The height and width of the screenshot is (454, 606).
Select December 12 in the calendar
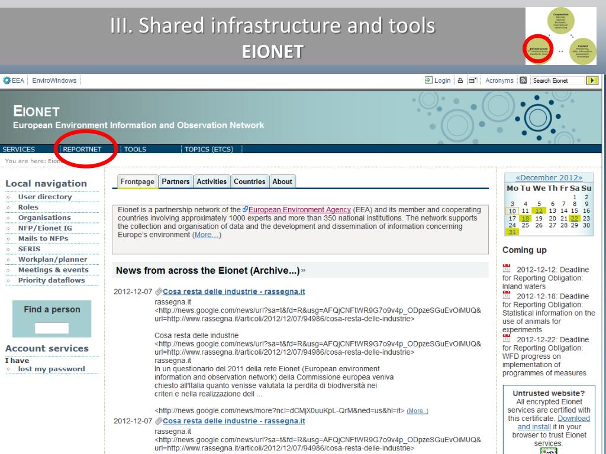pyautogui.click(x=539, y=211)
